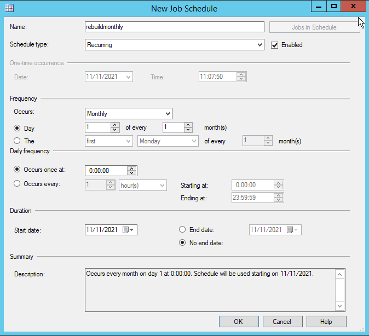Click the Start date field value
This screenshot has height=336, width=369.
(102, 230)
